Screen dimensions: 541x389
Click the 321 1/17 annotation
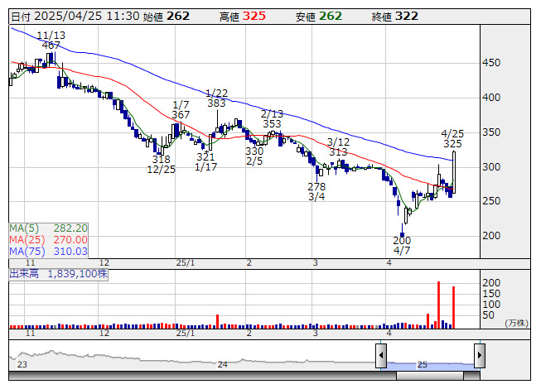206,162
